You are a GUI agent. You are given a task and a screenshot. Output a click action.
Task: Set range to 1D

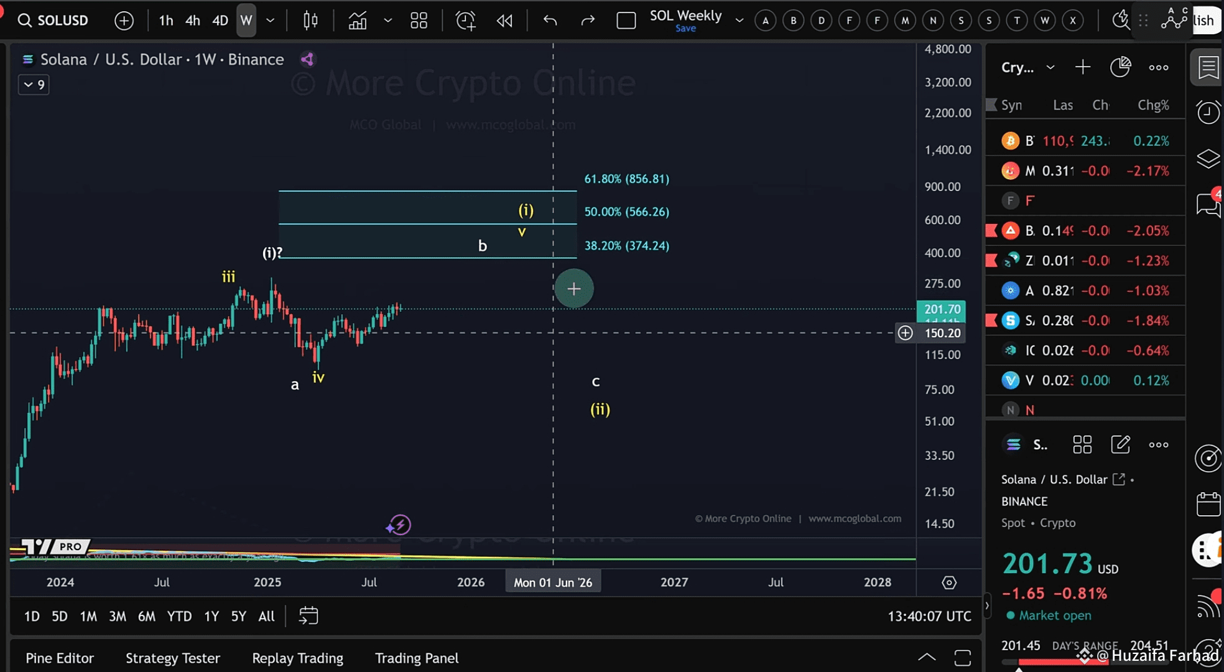point(32,616)
